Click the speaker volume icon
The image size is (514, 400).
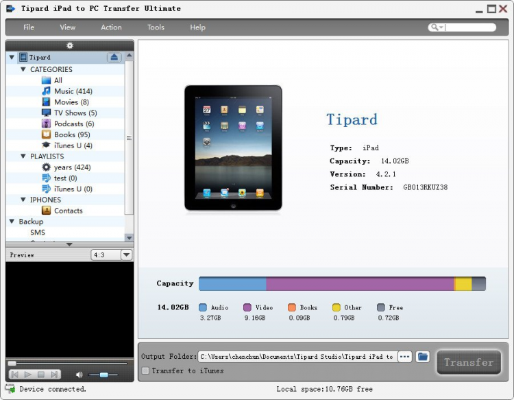click(79, 375)
